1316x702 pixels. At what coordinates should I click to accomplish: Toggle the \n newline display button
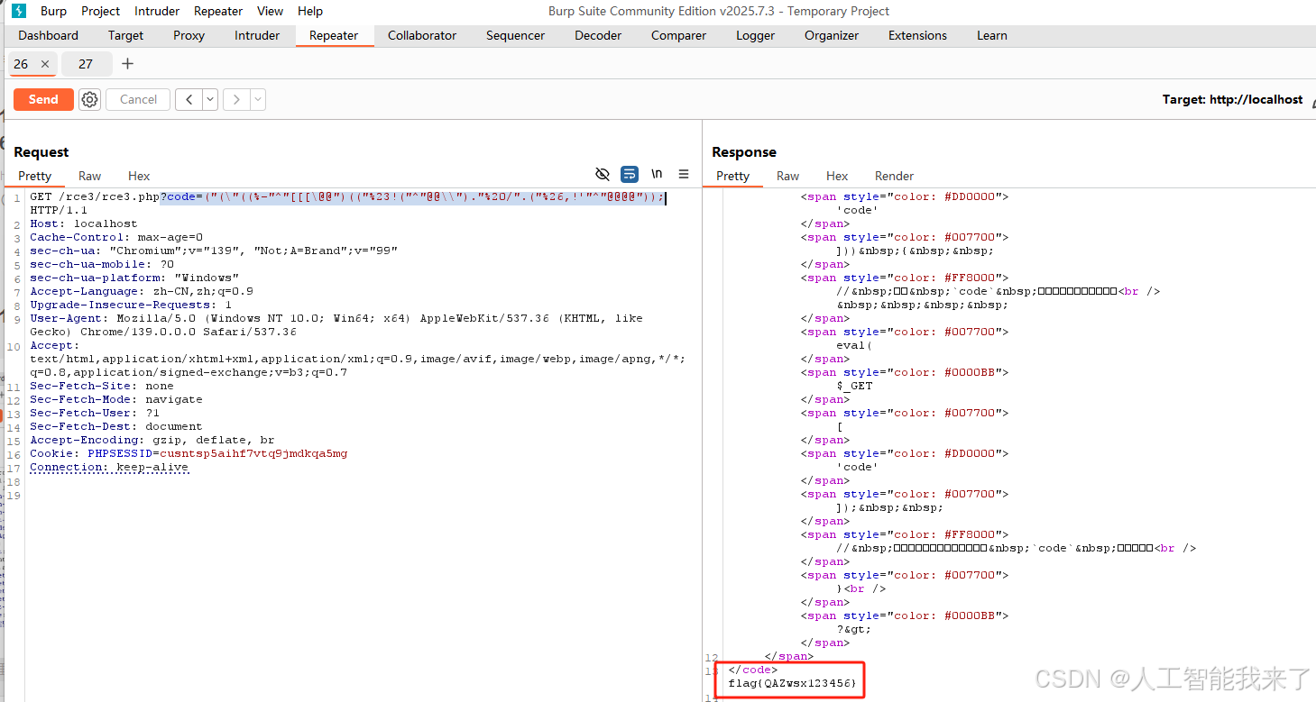657,174
